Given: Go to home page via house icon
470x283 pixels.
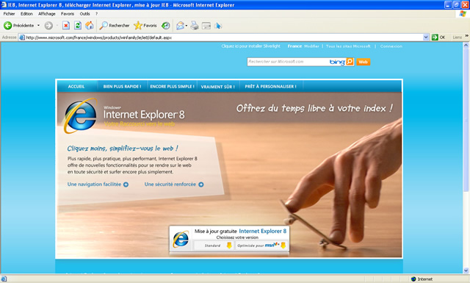Looking at the screenshot, I should 90,26.
